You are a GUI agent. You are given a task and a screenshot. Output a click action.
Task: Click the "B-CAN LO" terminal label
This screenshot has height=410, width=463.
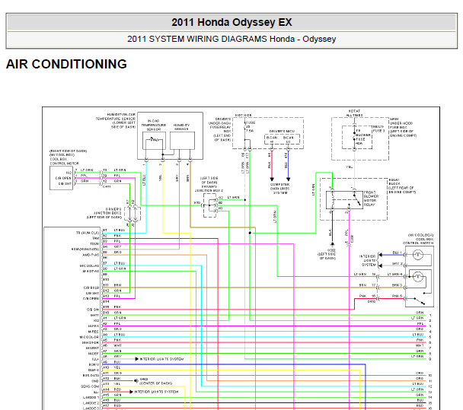pyautogui.click(x=288, y=140)
